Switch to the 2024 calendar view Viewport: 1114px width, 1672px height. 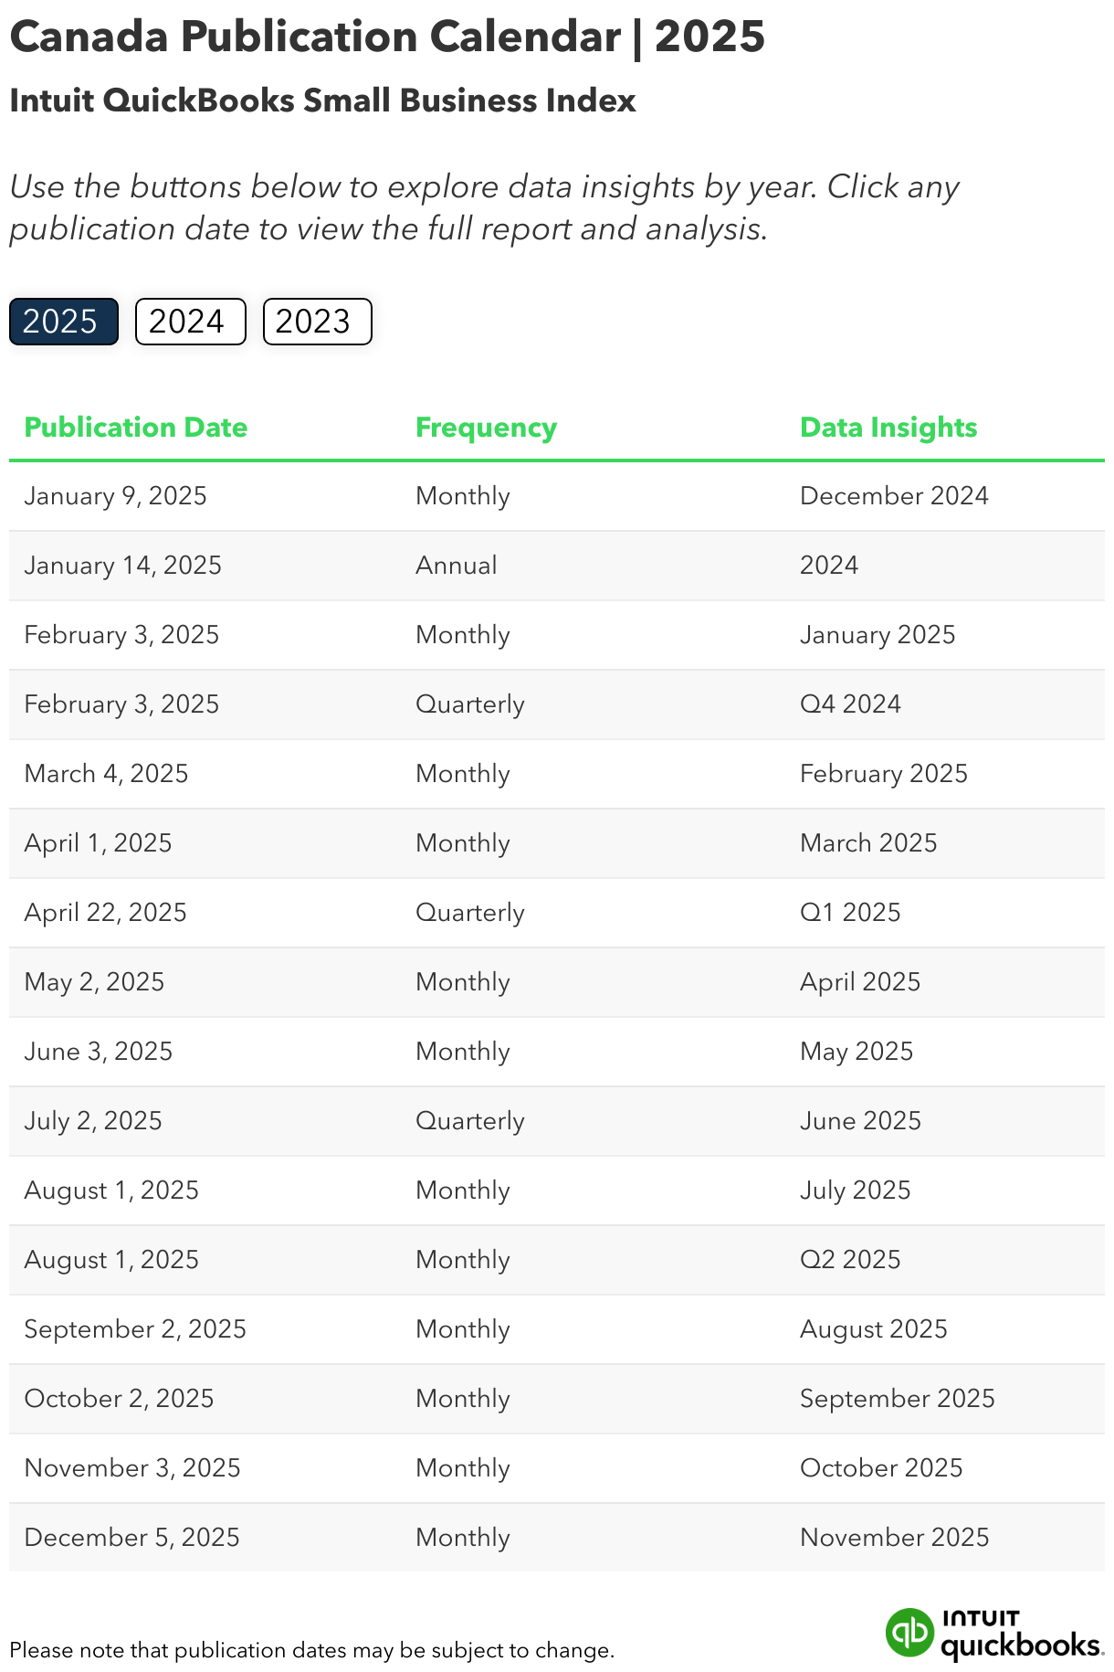pos(189,322)
